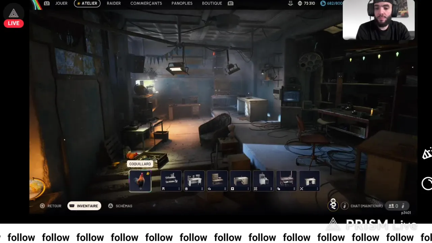Click the Prism triangle logo above LIVE

click(13, 13)
